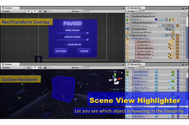Click the UI layer badge in MenuCanvas row

click(177, 35)
